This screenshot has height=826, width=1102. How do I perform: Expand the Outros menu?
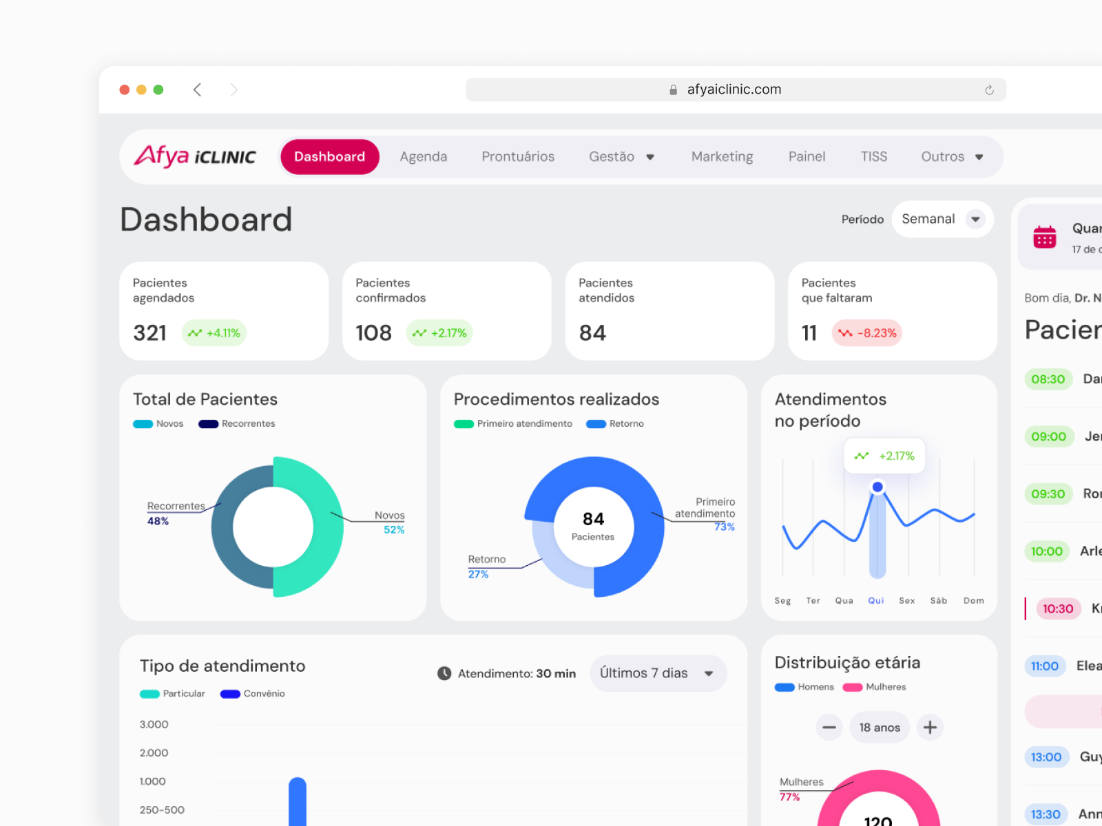(952, 156)
